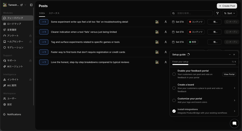Click author avatar on 'Love the honest' row
Viewport: 242px width, 131px height.
[x=157, y=62]
